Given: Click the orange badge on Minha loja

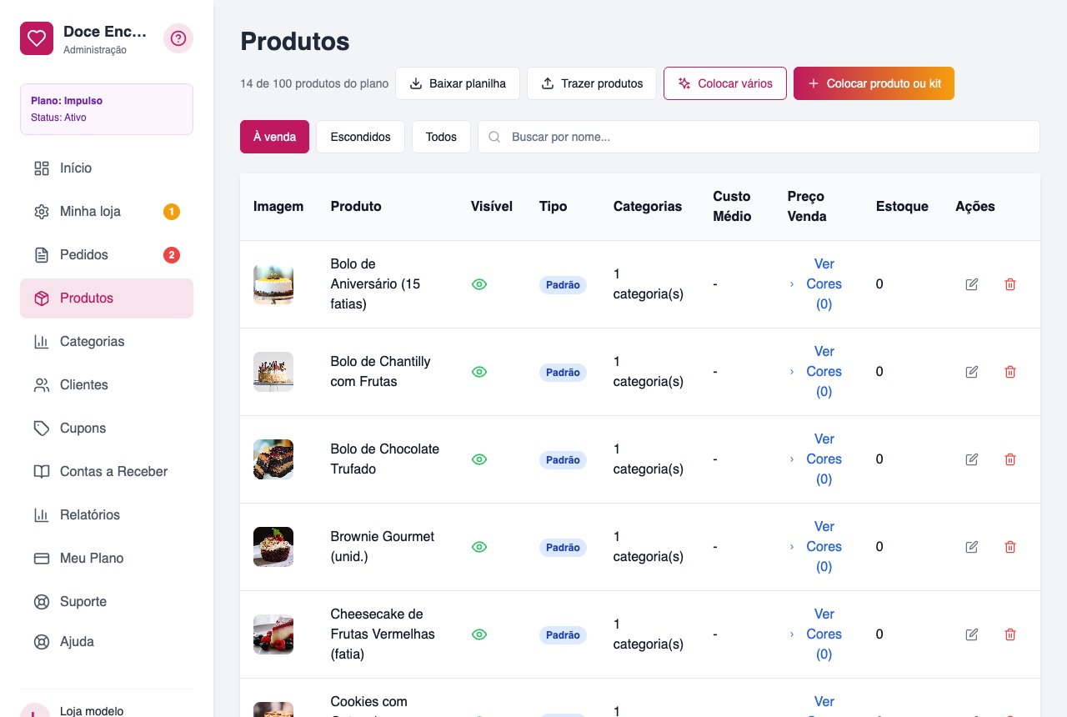Looking at the screenshot, I should (x=172, y=212).
